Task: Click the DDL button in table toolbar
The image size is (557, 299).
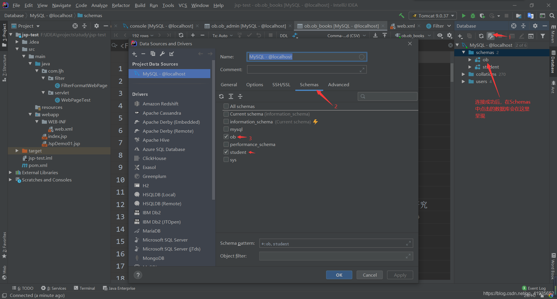Action: (284, 35)
